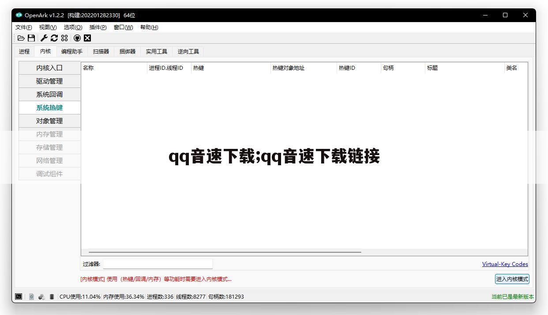Click the refresh arrows toolbar icon
Image resolution: width=548 pixels, height=315 pixels.
[x=54, y=38]
